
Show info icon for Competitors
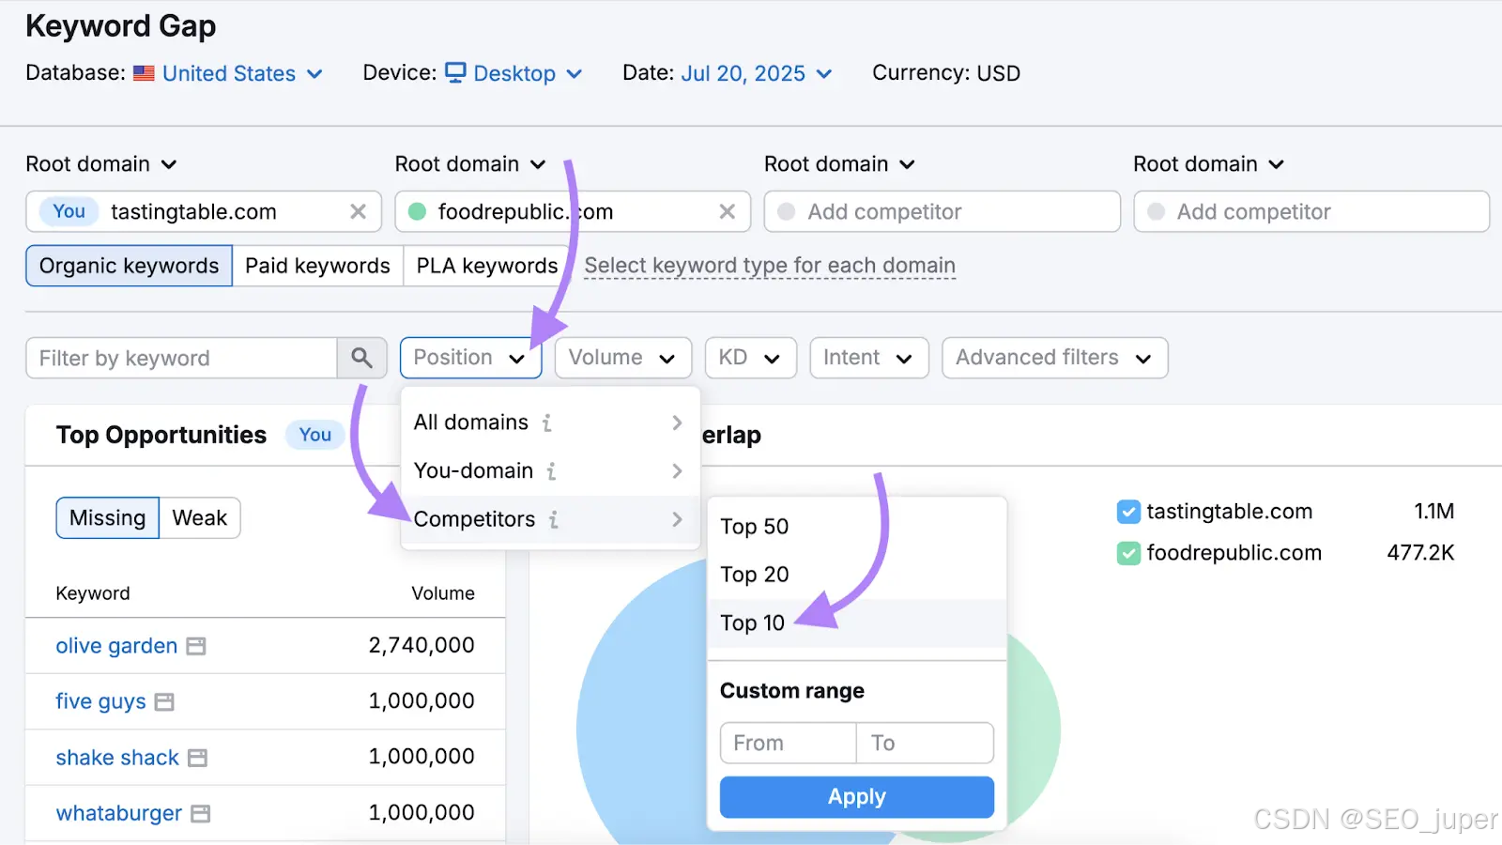click(554, 519)
